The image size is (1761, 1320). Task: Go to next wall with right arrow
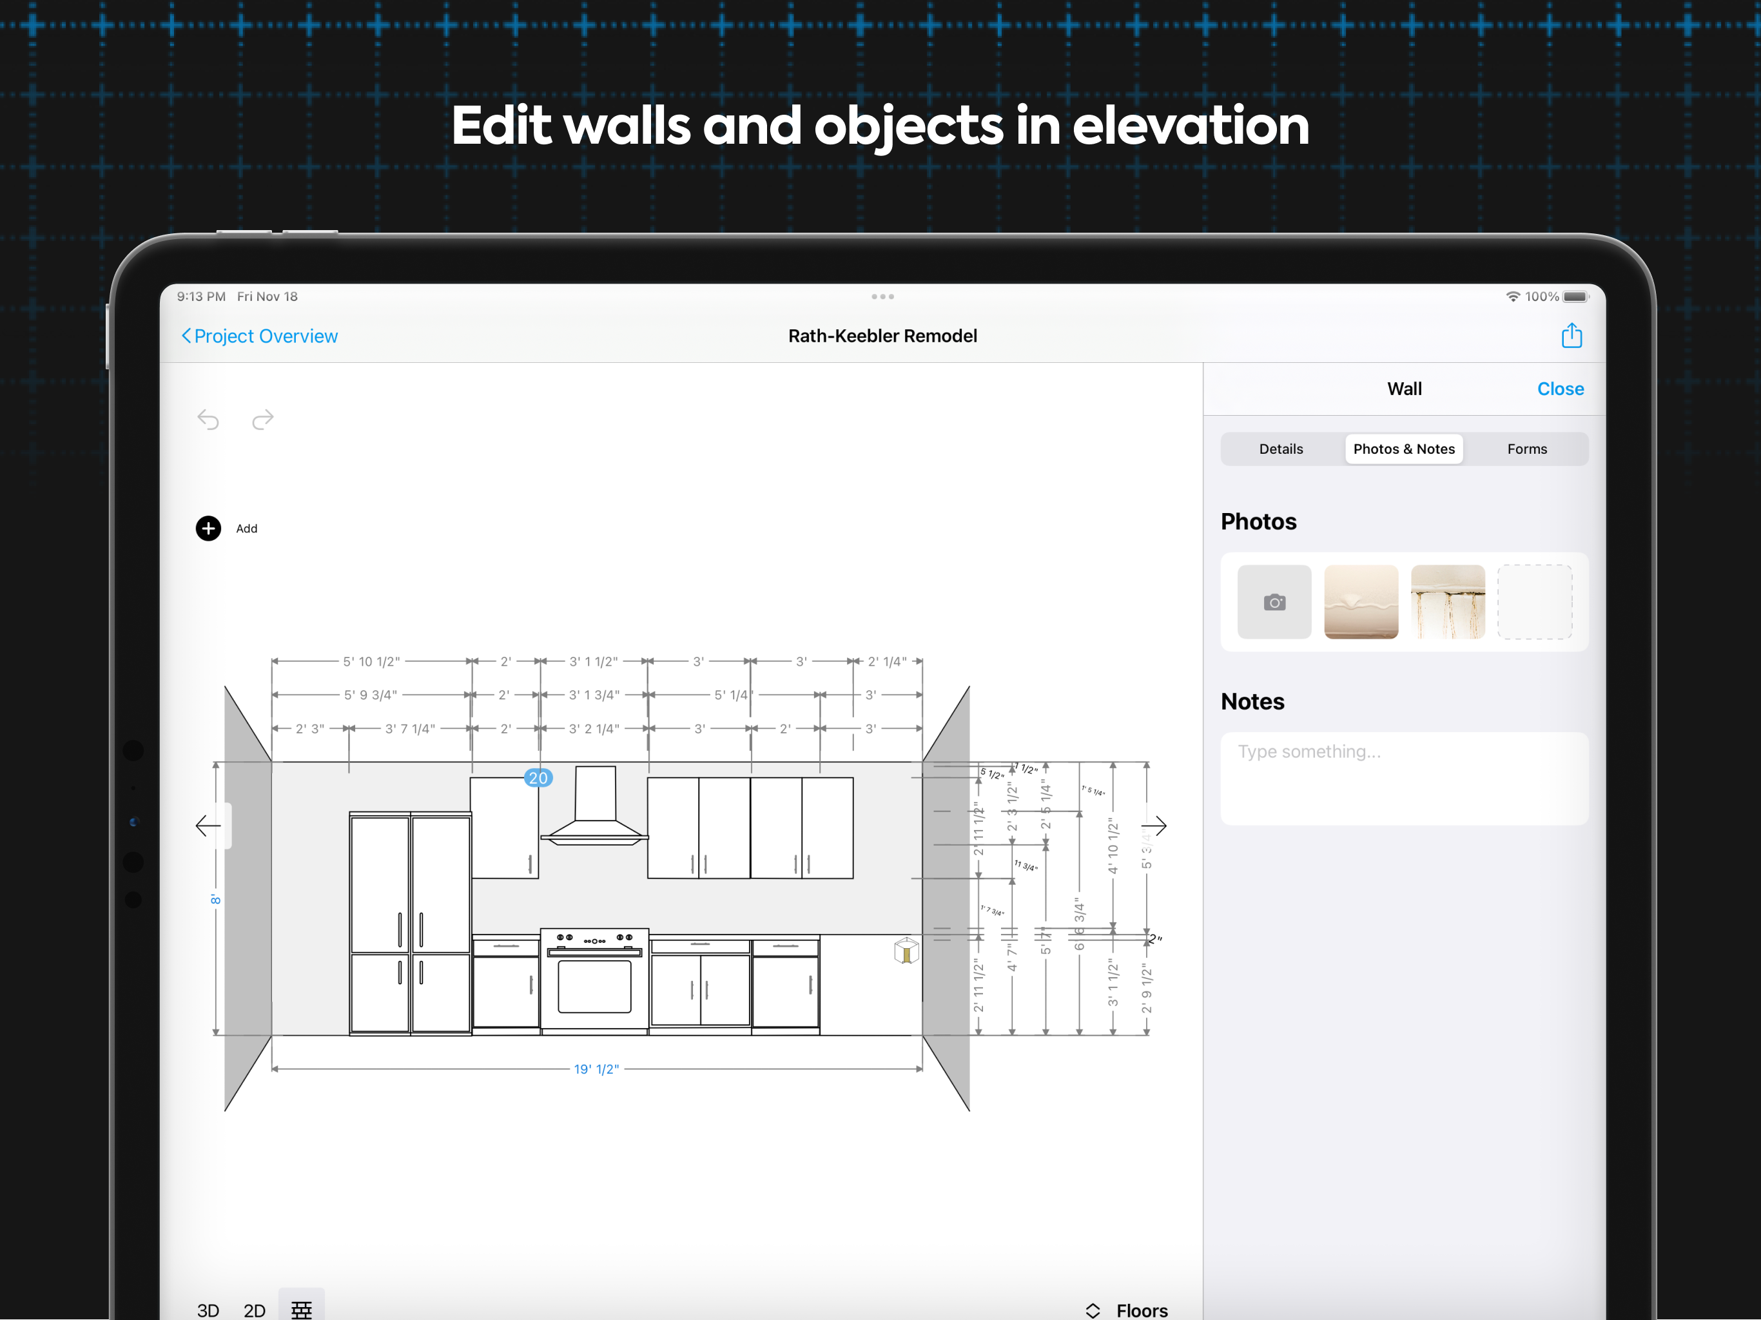coord(1154,826)
